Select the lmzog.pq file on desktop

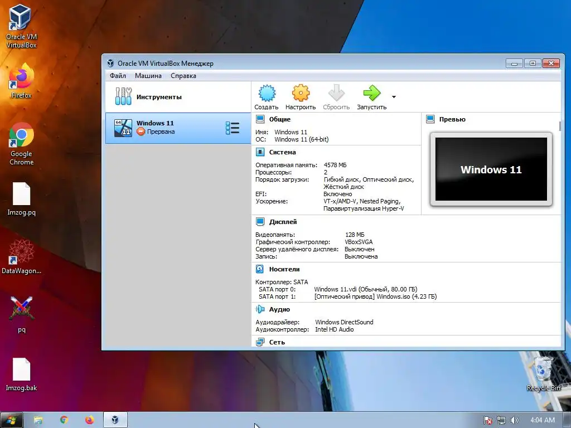[22, 199]
